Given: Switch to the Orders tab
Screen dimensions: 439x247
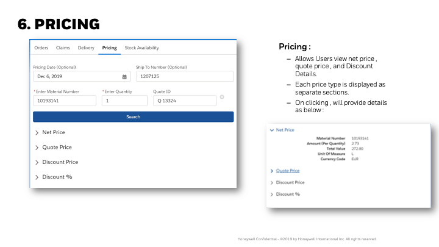Looking at the screenshot, I should click(x=41, y=48).
